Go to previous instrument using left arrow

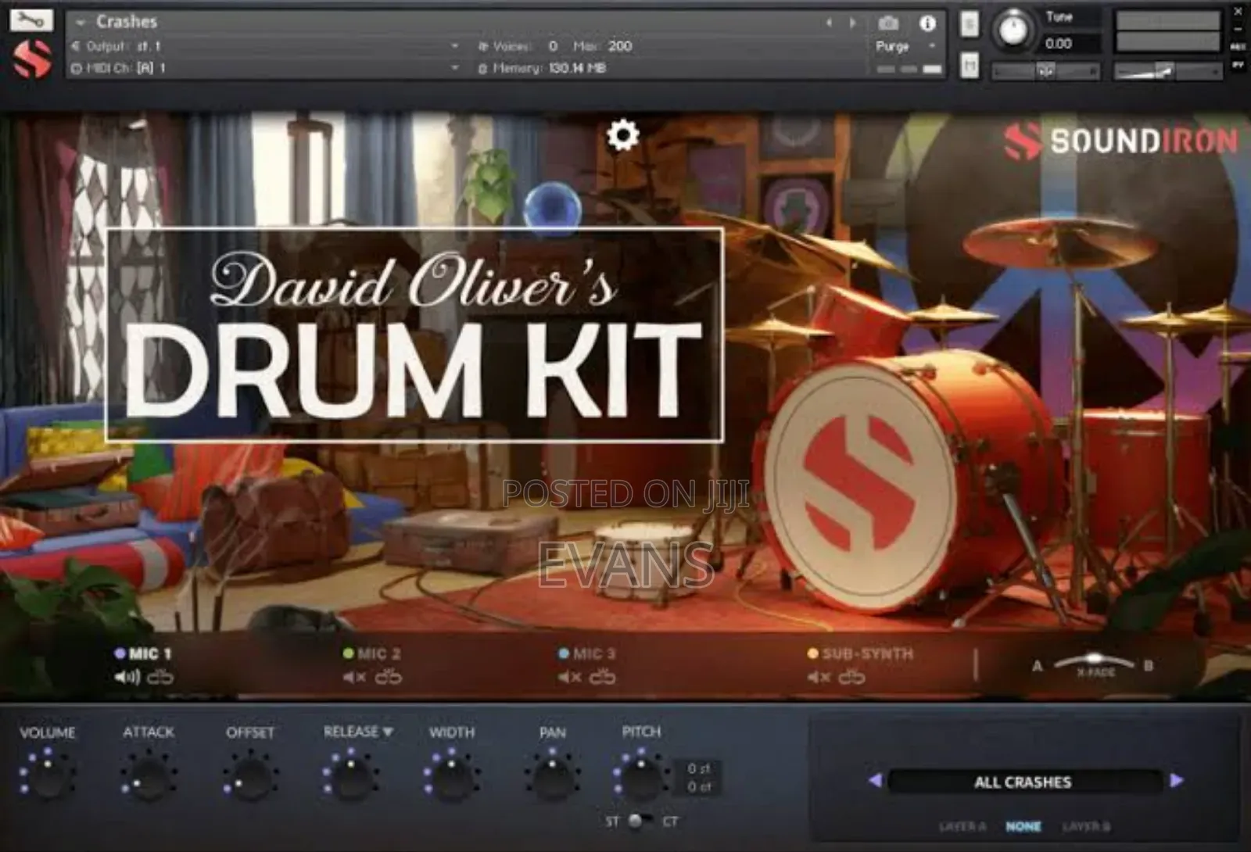pyautogui.click(x=830, y=23)
